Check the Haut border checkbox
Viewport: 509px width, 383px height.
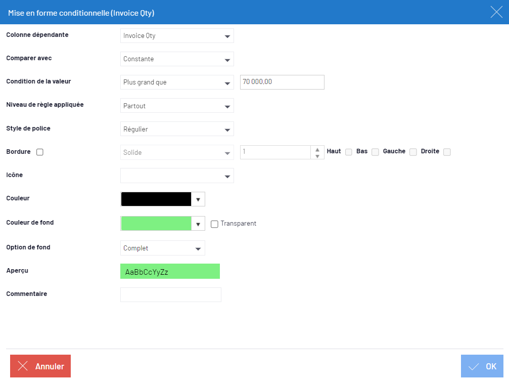pos(349,152)
